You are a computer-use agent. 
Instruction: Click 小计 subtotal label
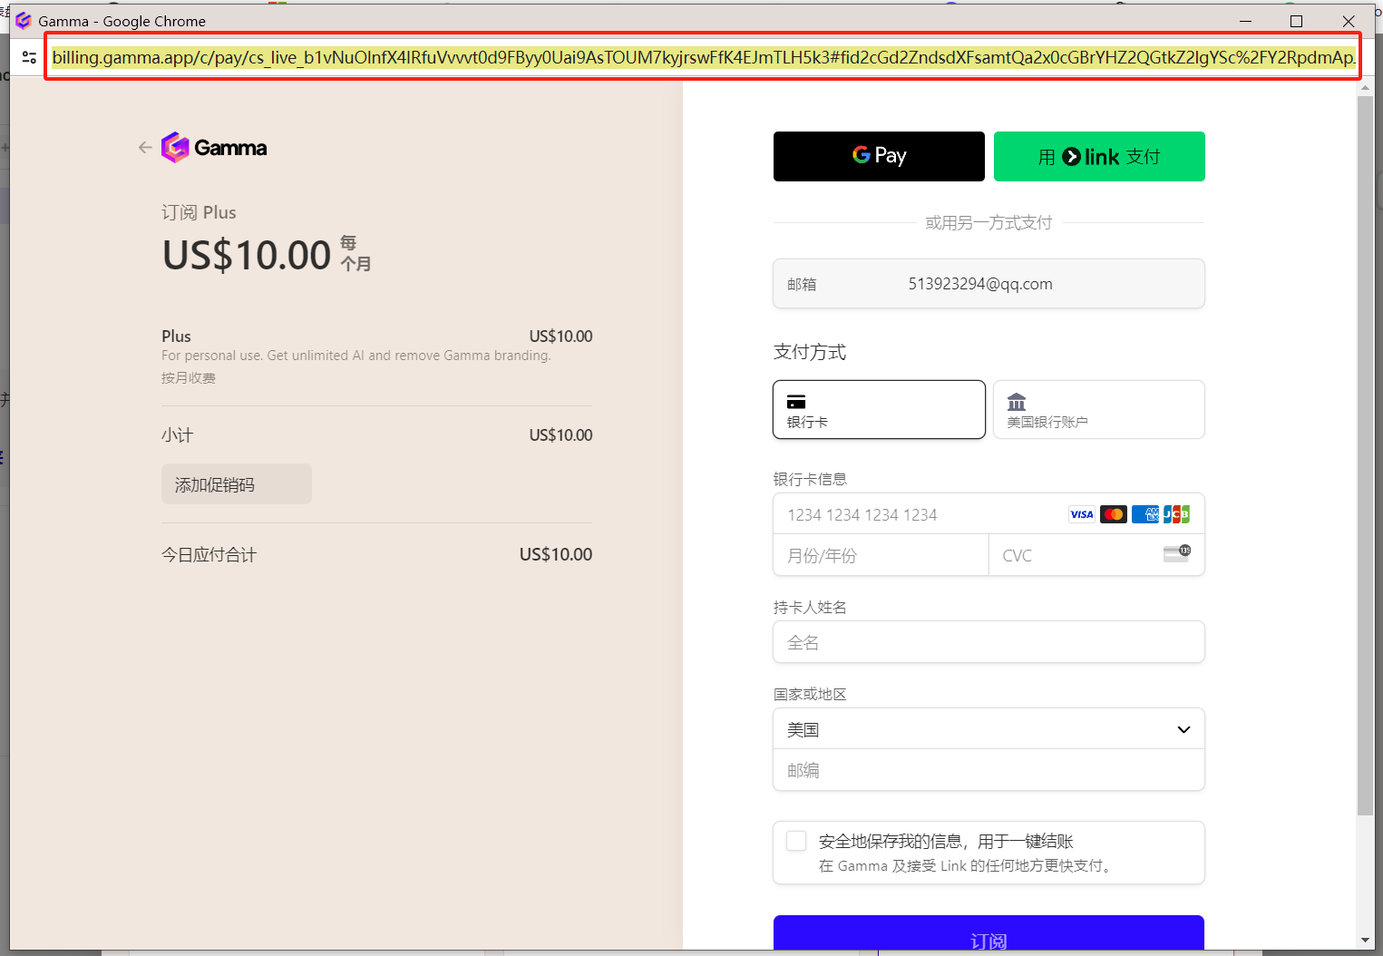177,435
